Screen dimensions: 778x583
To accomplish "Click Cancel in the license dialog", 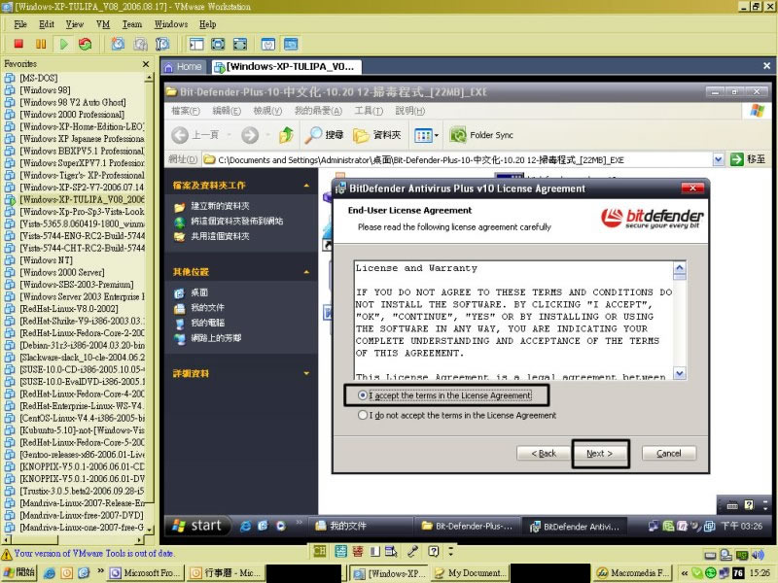I will pyautogui.click(x=669, y=454).
